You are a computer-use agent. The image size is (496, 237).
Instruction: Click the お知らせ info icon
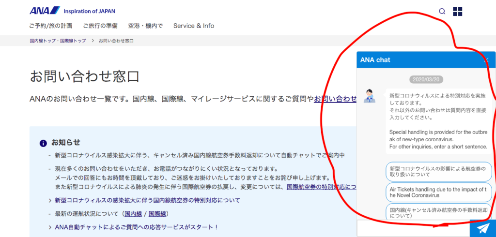click(x=43, y=143)
